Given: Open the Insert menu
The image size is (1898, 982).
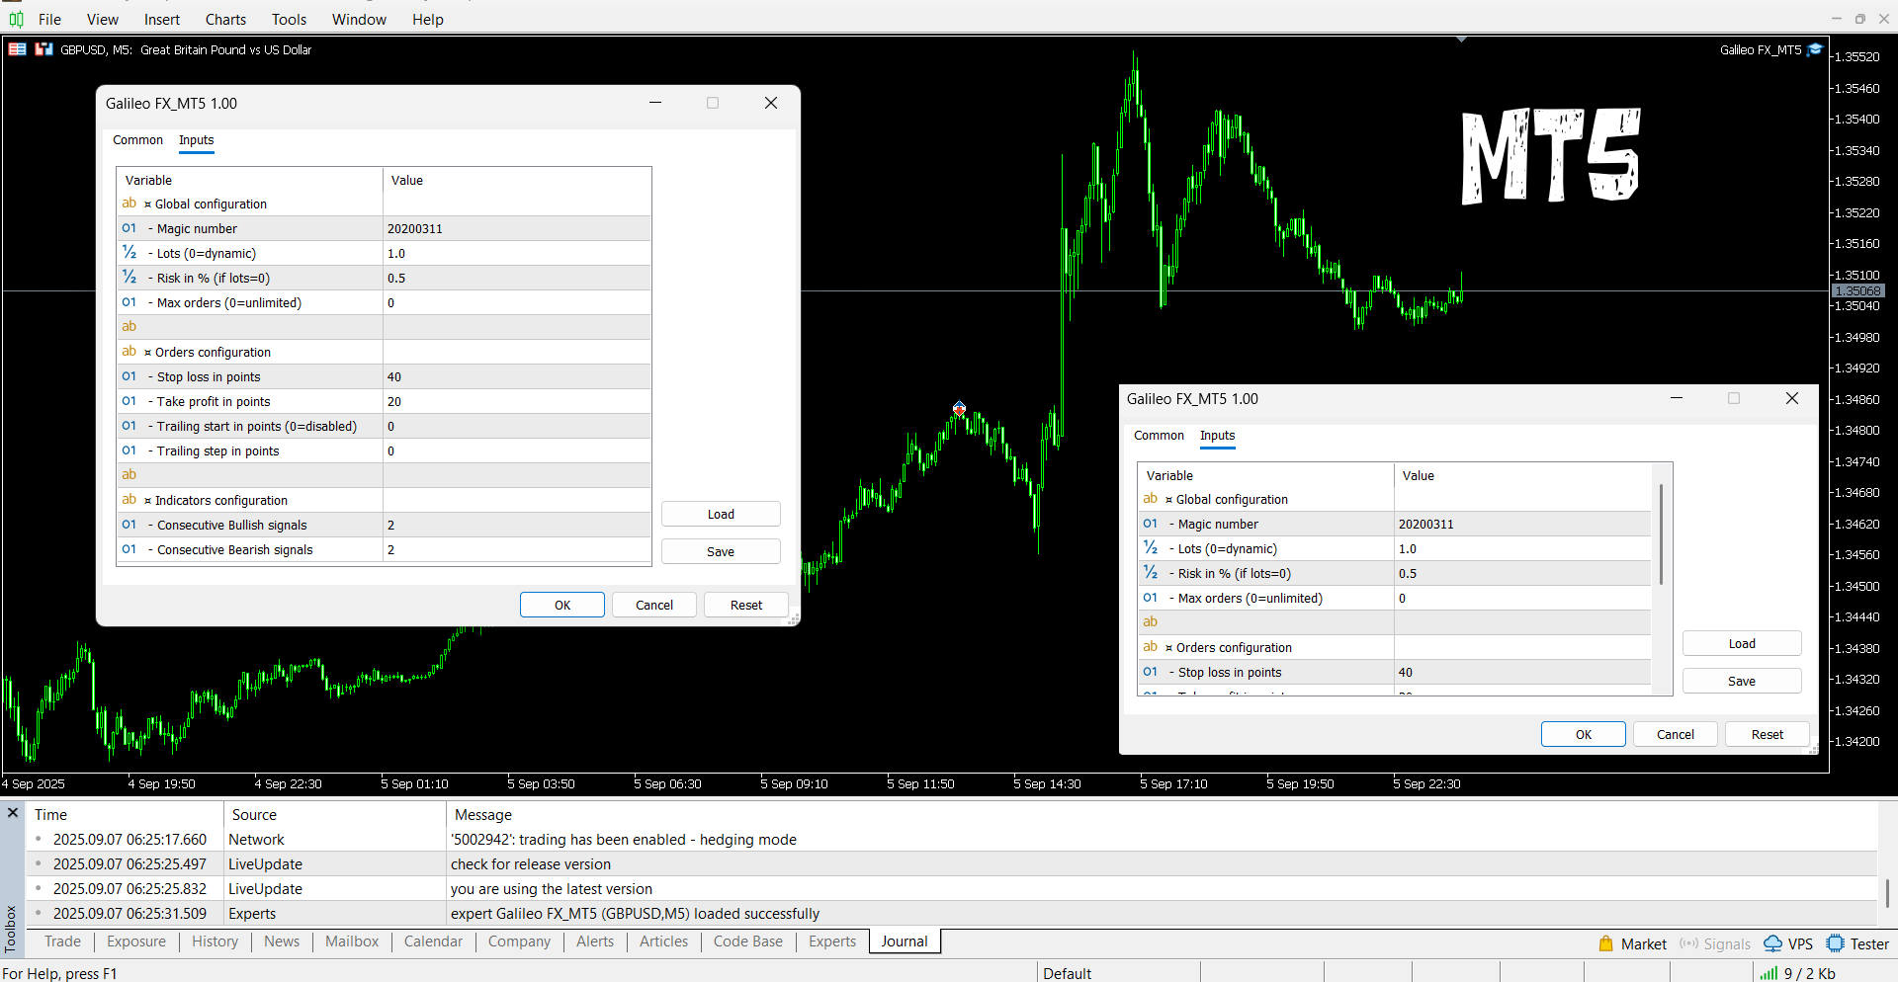Looking at the screenshot, I should point(162,20).
